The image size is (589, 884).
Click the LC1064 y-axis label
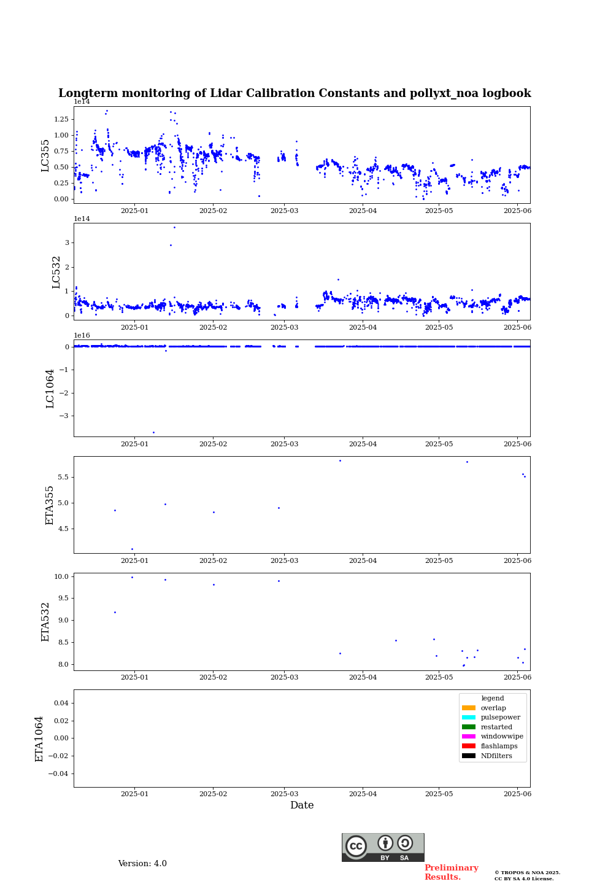click(x=50, y=389)
